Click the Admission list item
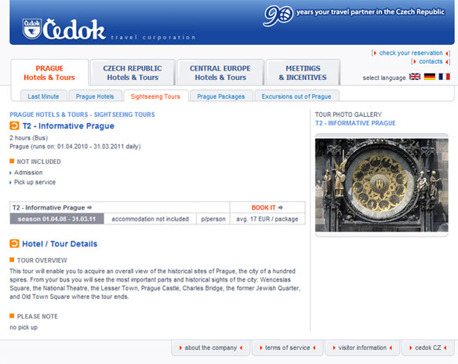The height and width of the screenshot is (364, 458). (28, 173)
